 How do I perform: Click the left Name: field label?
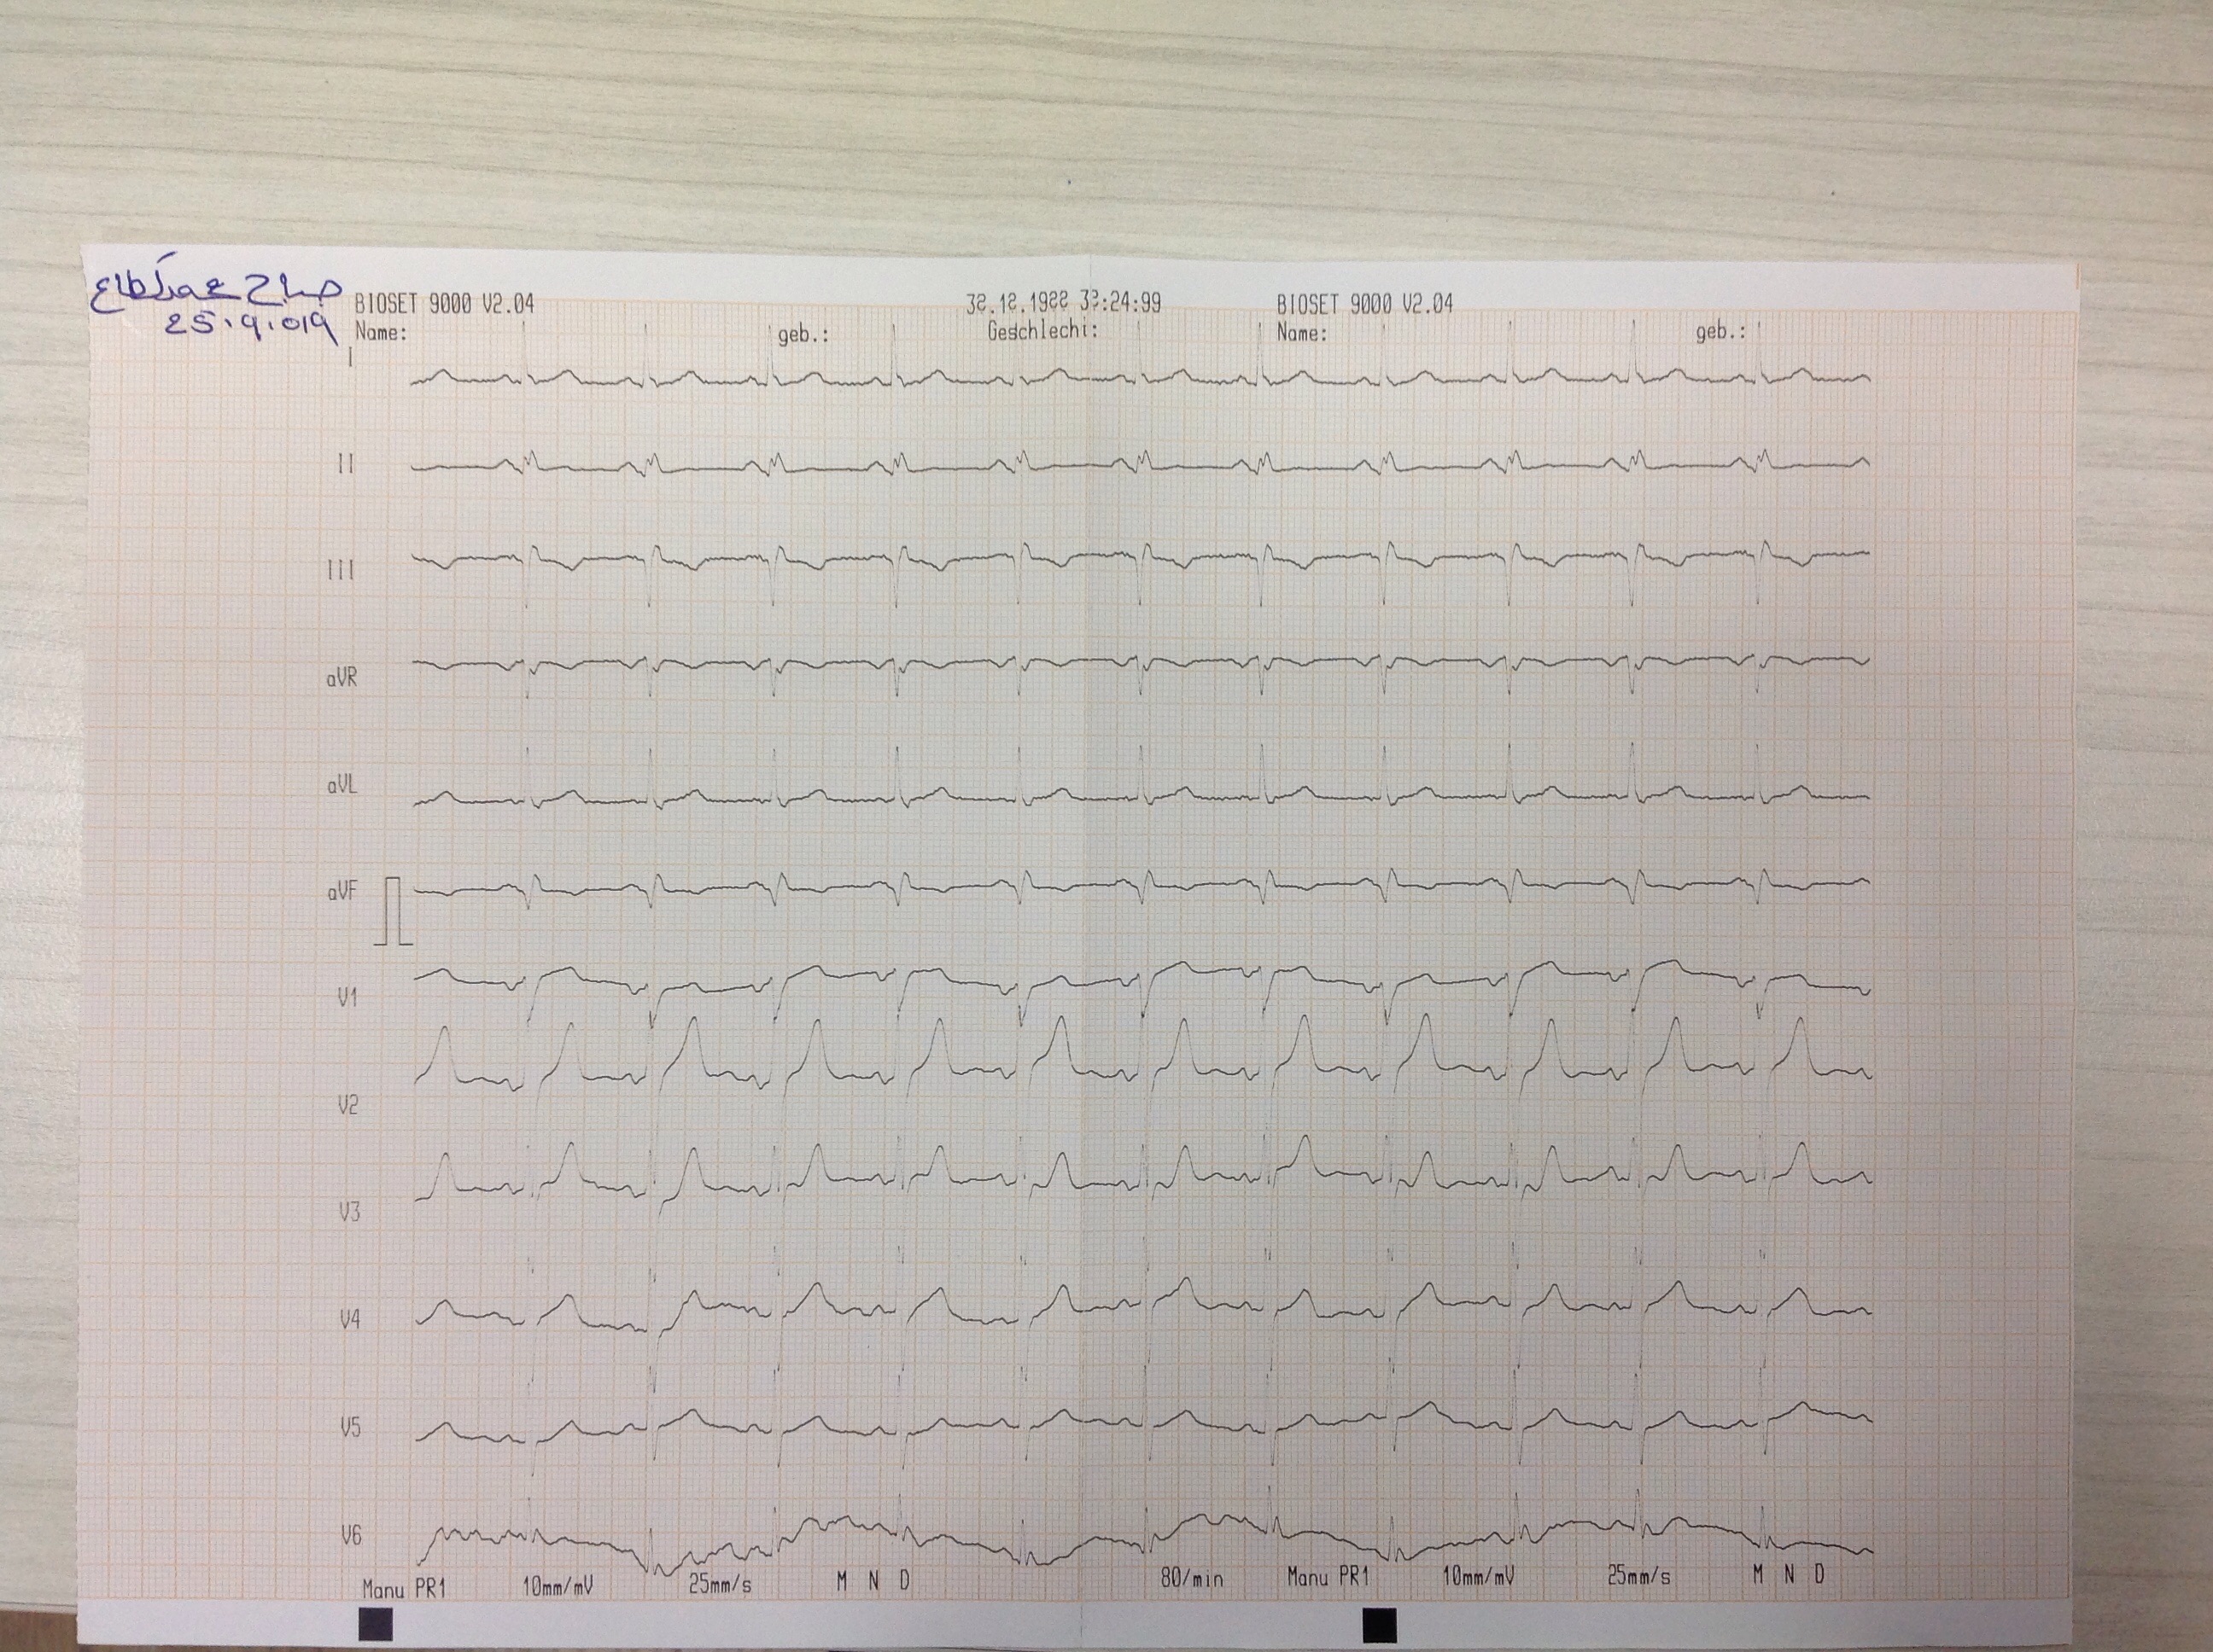pos(381,332)
